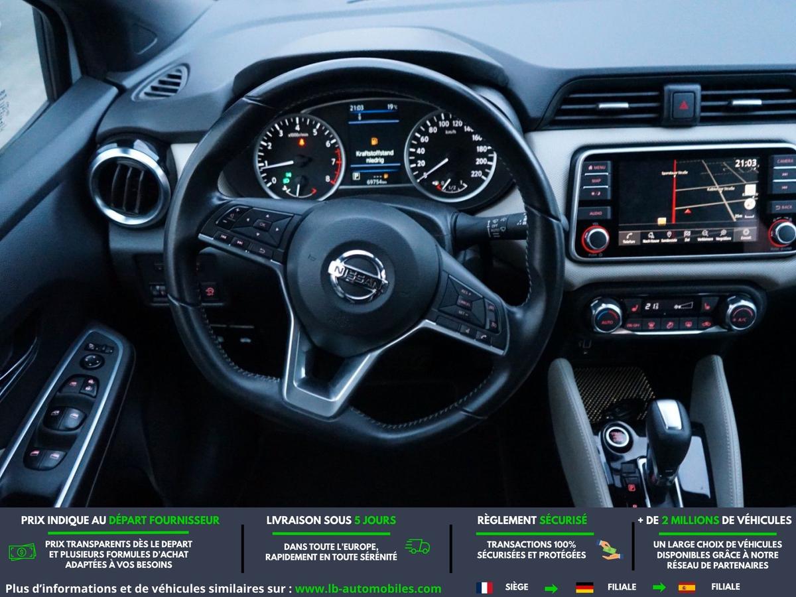Image resolution: width=796 pixels, height=597 pixels.
Task: Click the 'LIVRAISON SOUS 5 JOURS' heading
Action: pyautogui.click(x=331, y=520)
